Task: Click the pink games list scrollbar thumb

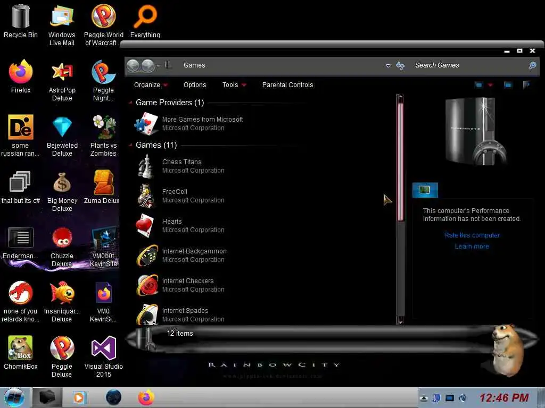Action: tap(400, 161)
